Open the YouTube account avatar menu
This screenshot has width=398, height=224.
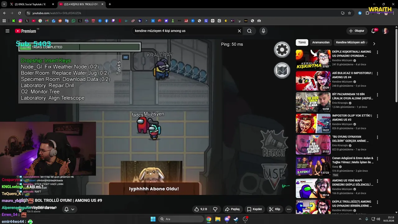(386, 31)
